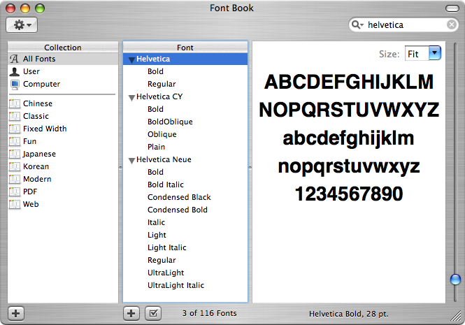Viewport: 465px width, 325px height.
Task: Toggle font enabled with checkmark button
Action: point(153,313)
